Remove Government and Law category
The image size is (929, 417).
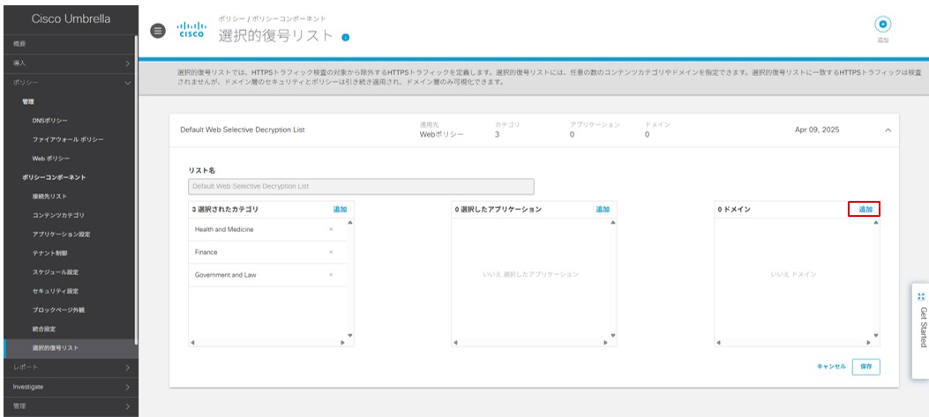(331, 275)
